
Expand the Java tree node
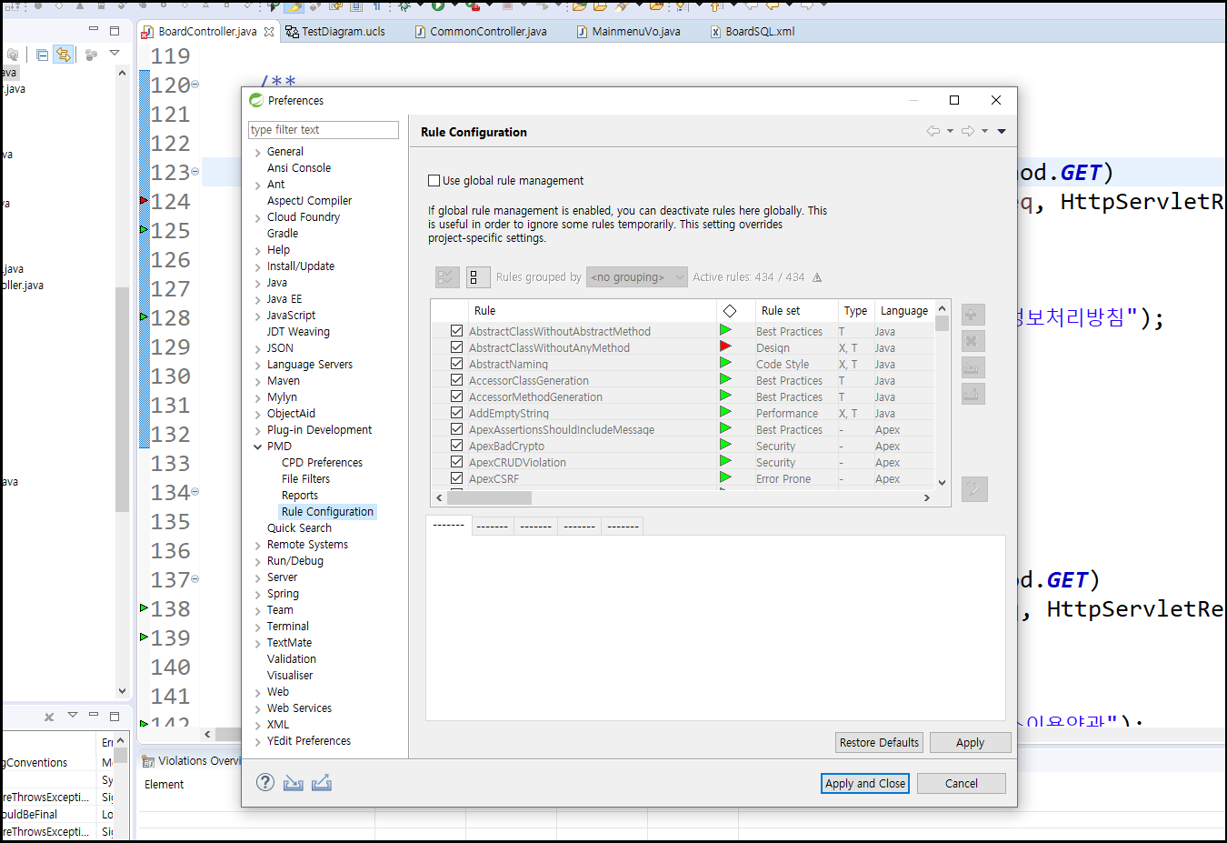tap(258, 283)
